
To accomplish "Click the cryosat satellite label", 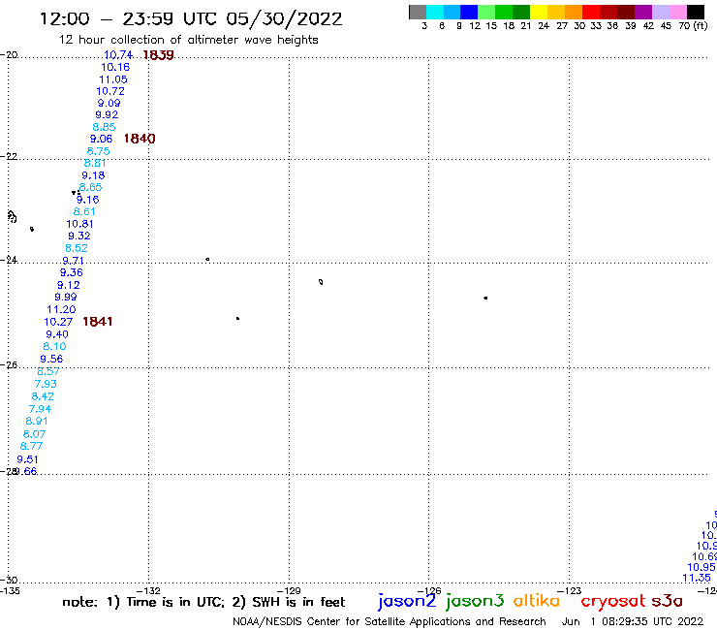I will tap(613, 601).
